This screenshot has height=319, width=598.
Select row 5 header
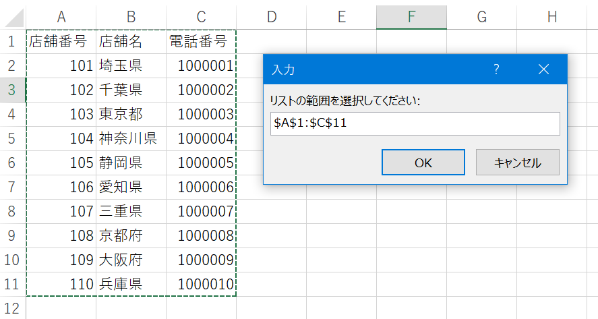11,138
